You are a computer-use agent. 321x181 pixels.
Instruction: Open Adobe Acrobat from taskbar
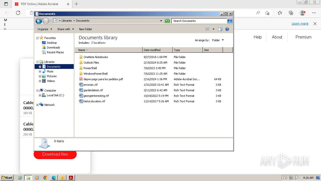click(71, 178)
